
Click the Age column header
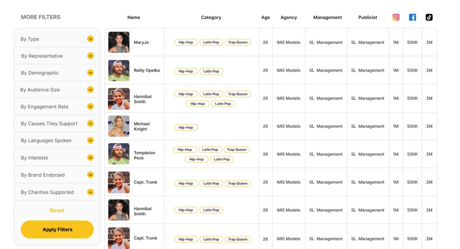[x=265, y=18]
